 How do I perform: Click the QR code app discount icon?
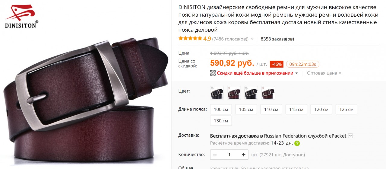click(213, 73)
